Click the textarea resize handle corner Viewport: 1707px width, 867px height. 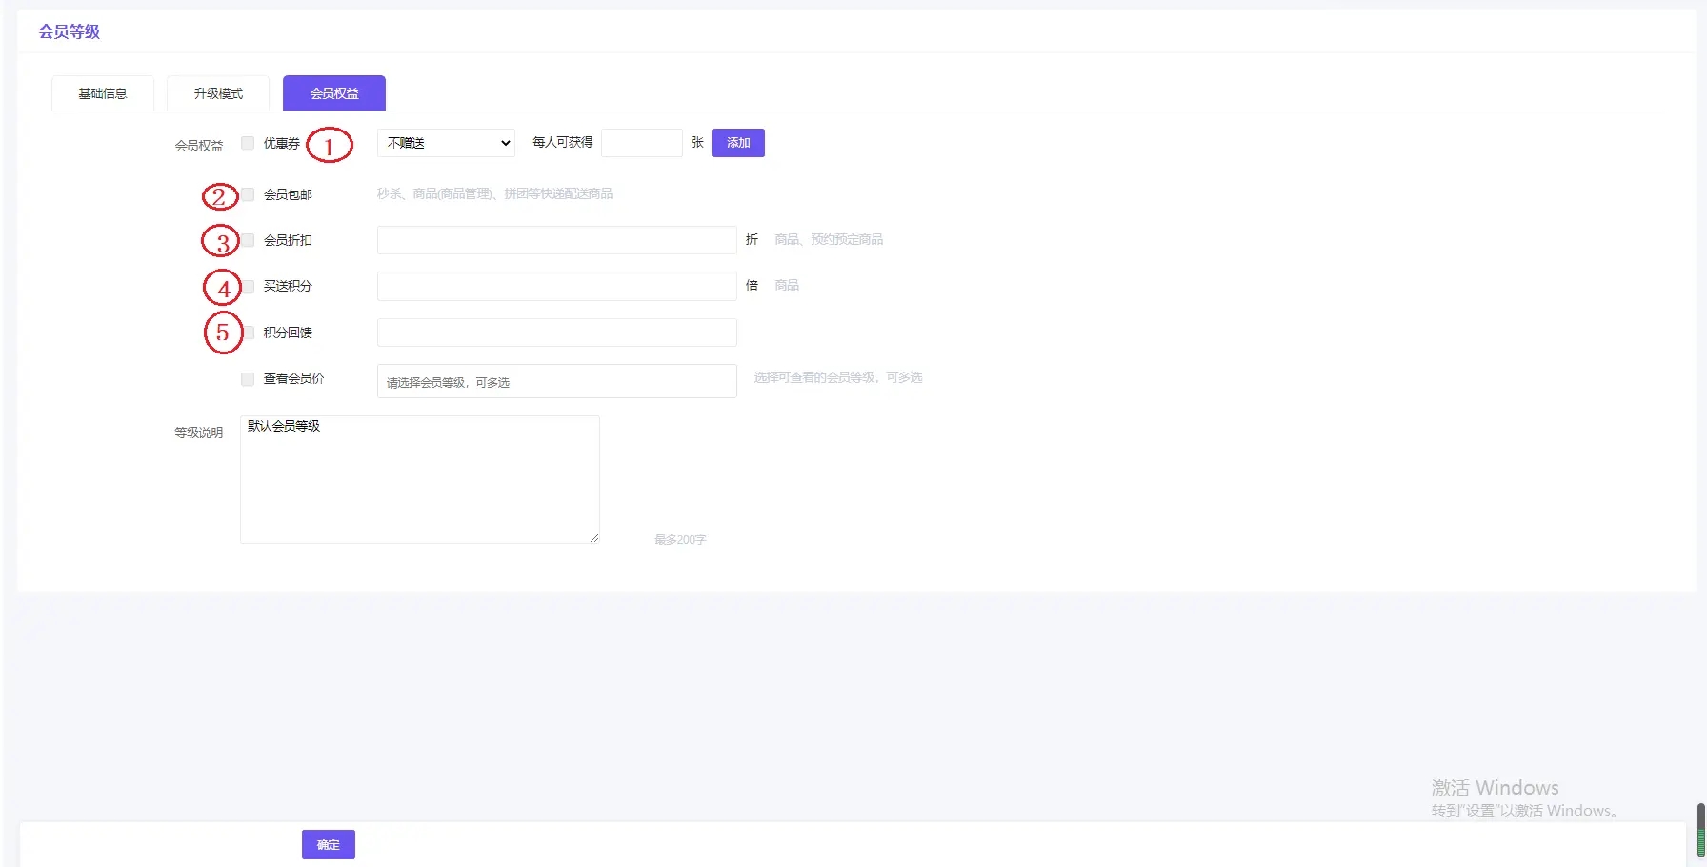594,538
